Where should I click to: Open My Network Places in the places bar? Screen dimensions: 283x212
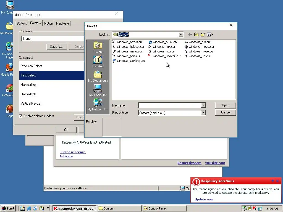tap(98, 105)
